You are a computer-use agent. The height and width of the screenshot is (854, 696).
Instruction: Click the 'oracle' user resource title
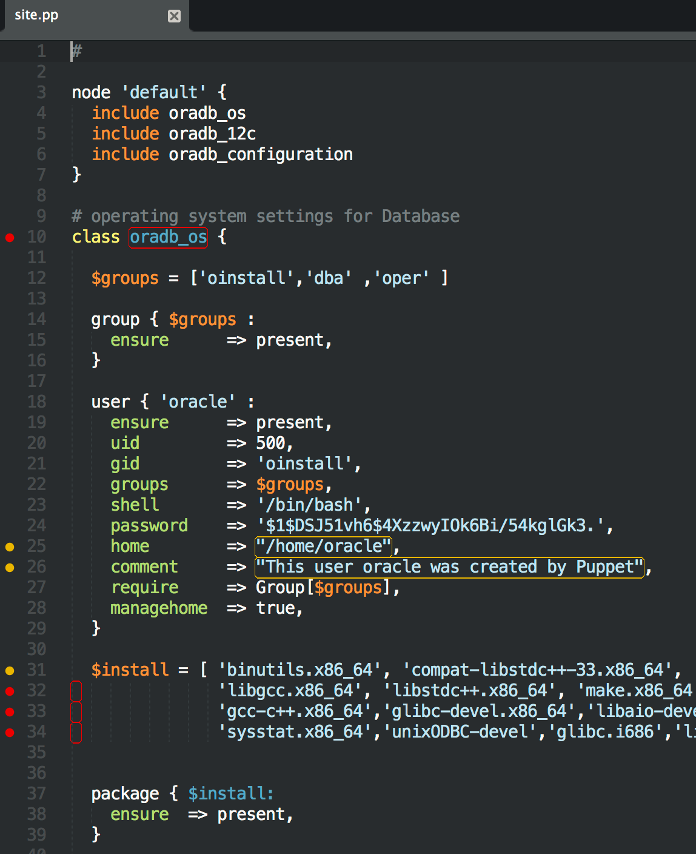(x=197, y=402)
